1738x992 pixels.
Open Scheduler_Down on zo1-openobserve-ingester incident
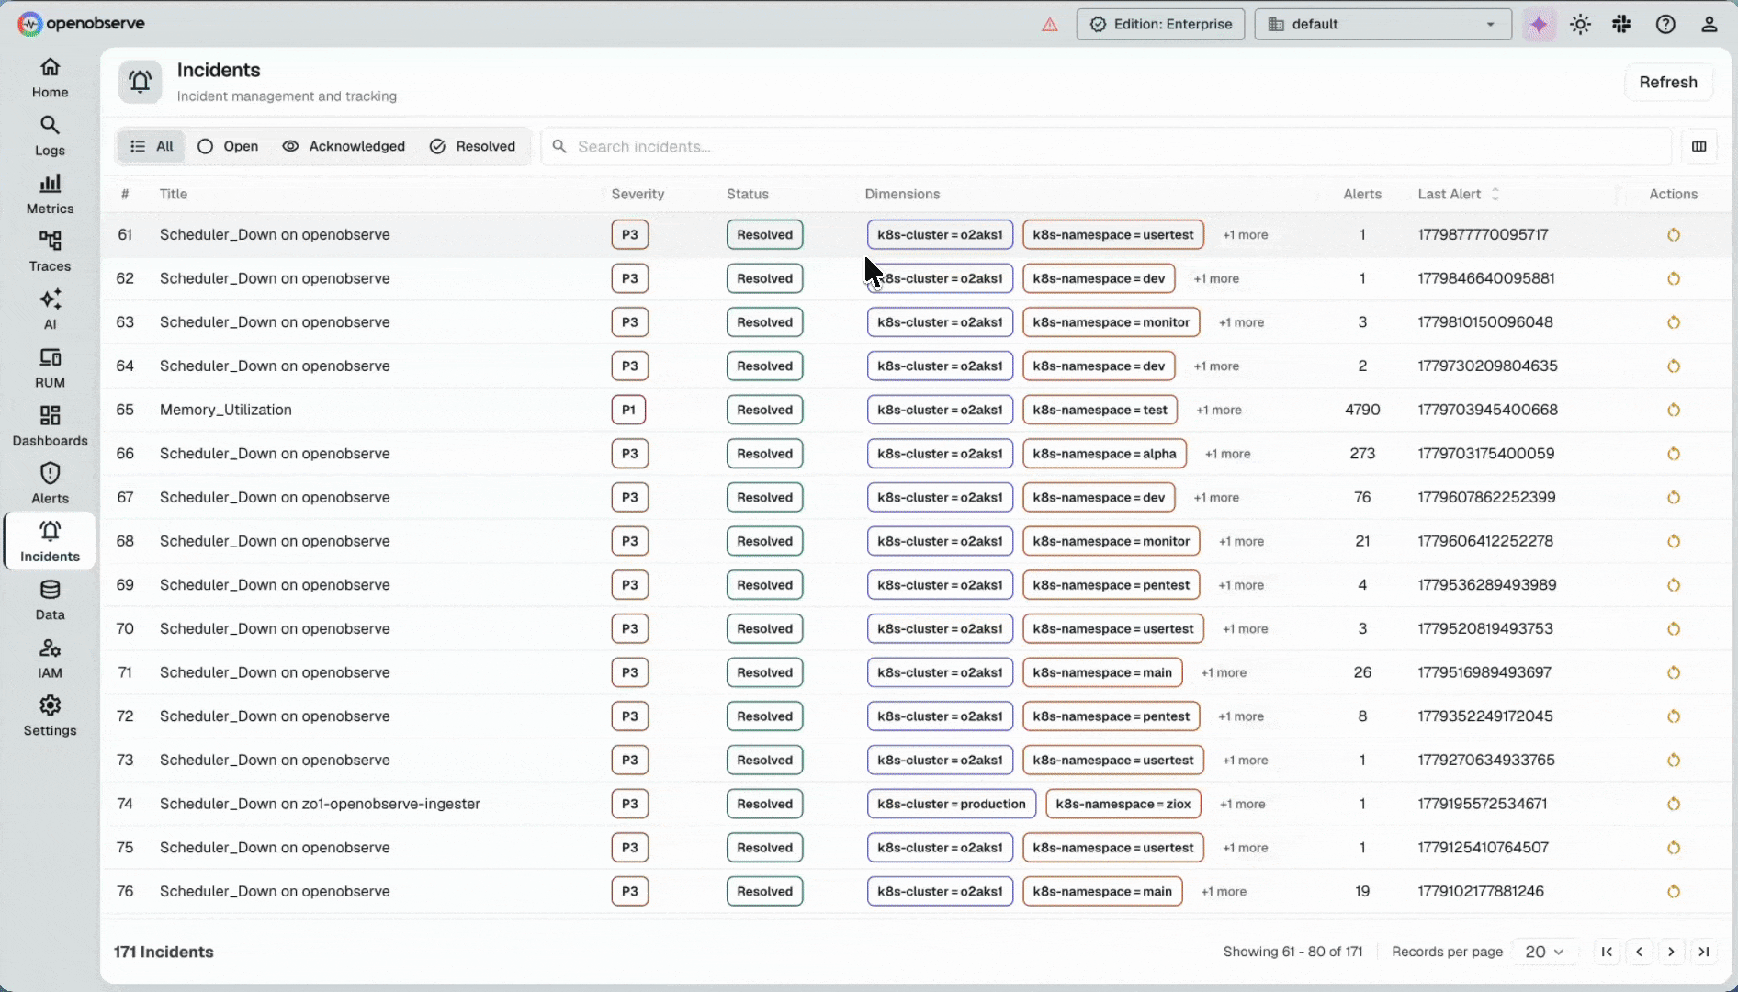(320, 804)
